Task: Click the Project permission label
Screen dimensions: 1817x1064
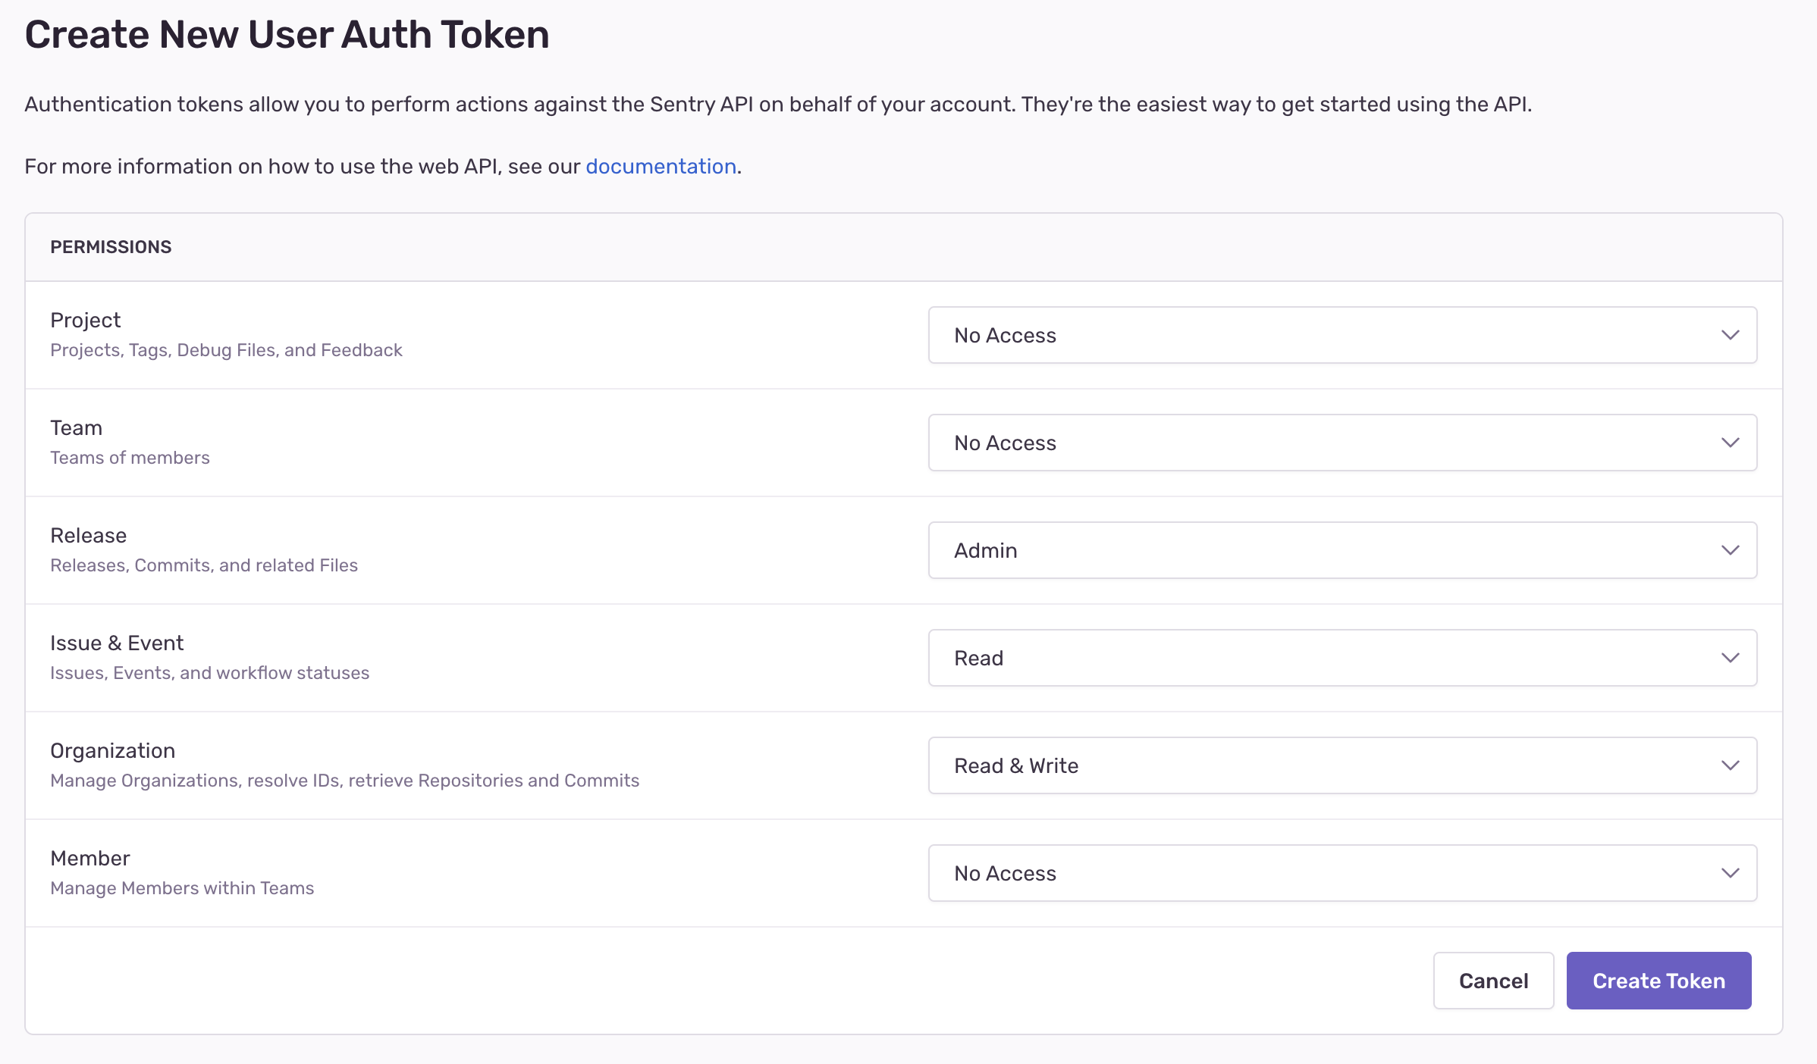Action: click(85, 320)
